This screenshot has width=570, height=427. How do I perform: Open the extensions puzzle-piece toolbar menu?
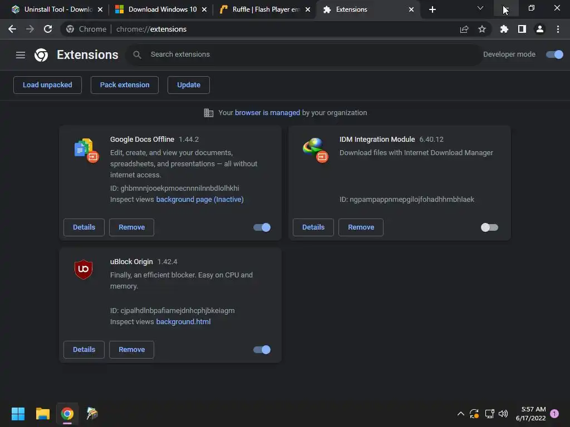point(504,29)
